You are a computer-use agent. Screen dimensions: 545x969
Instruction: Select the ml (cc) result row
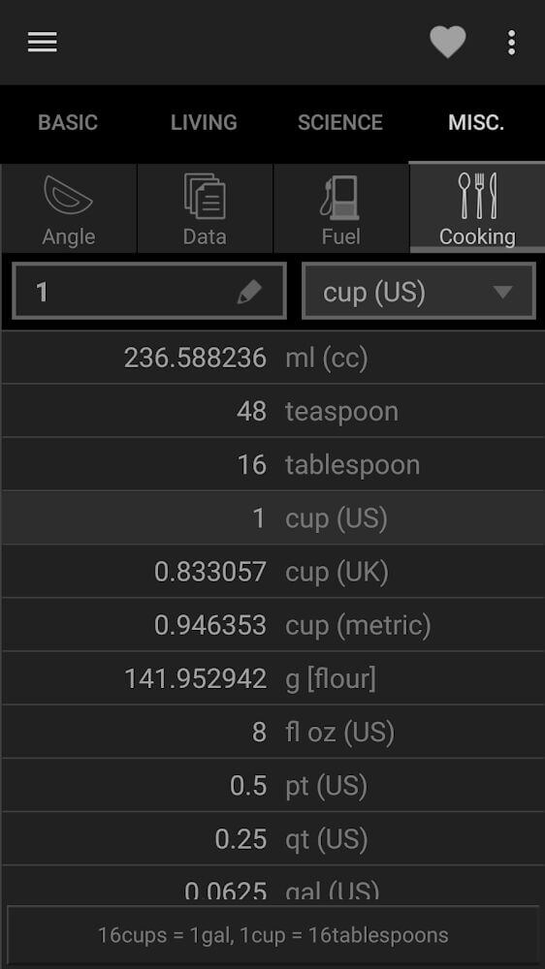pyautogui.click(x=272, y=358)
